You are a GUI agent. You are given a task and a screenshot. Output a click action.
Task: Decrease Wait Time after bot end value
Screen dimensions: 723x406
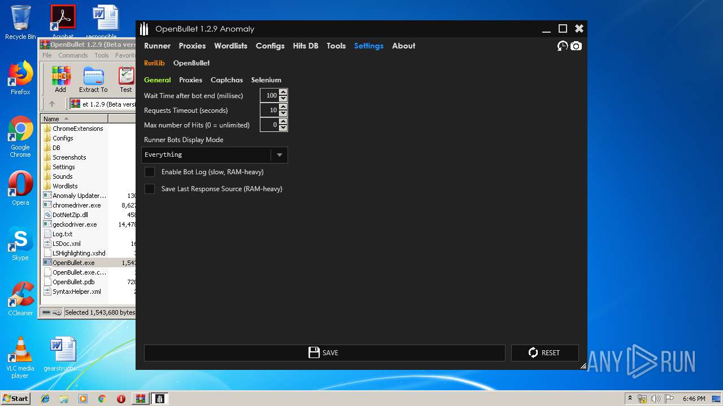(283, 99)
